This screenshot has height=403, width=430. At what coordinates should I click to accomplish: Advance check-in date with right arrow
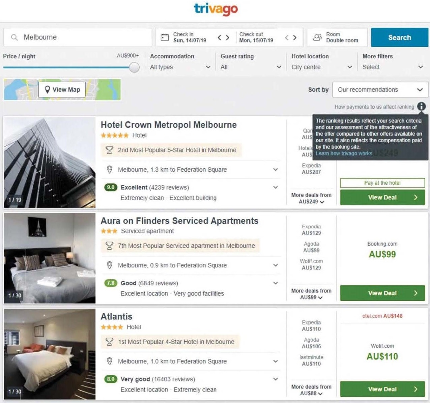[x=228, y=37]
